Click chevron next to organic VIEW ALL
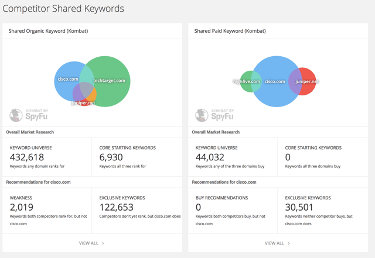Image resolution: width=375 pixels, height=258 pixels. [103, 243]
